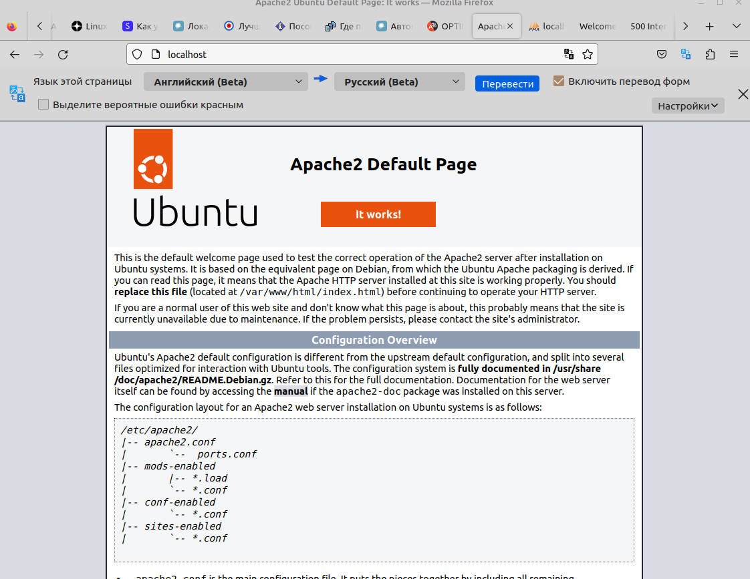List all tabs using the chevron button
This screenshot has width=750, height=579.
coord(737,26)
